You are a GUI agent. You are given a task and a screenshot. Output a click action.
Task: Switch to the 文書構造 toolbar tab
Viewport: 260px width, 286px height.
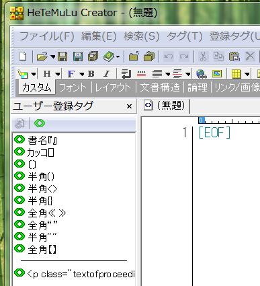pyautogui.click(x=160, y=87)
